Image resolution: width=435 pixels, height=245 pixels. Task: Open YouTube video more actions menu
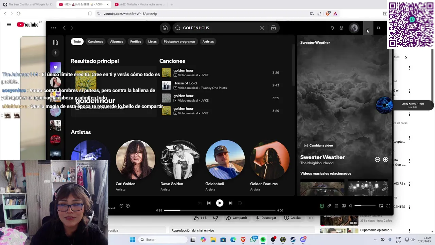pos(311,218)
